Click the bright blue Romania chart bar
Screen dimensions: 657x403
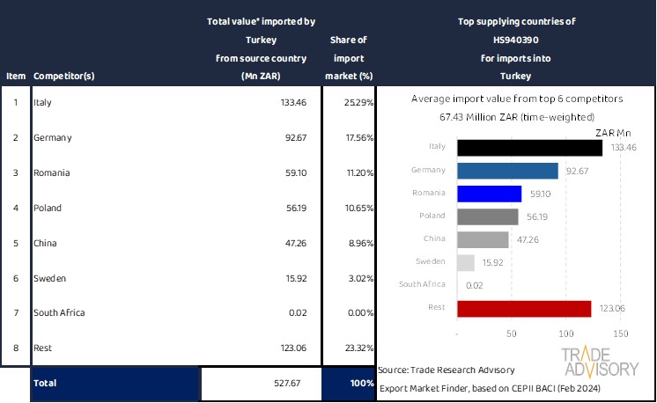click(489, 194)
